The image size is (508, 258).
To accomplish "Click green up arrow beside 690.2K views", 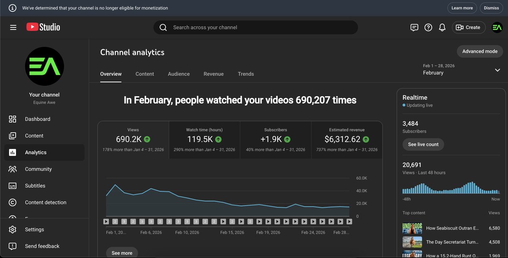I will point(147,139).
